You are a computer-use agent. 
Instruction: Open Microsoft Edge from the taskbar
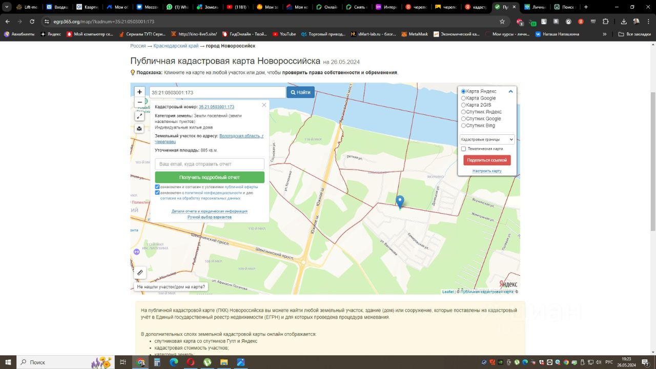pyautogui.click(x=174, y=362)
